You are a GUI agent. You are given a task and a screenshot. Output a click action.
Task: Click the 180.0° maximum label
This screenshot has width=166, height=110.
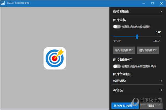point(157,41)
